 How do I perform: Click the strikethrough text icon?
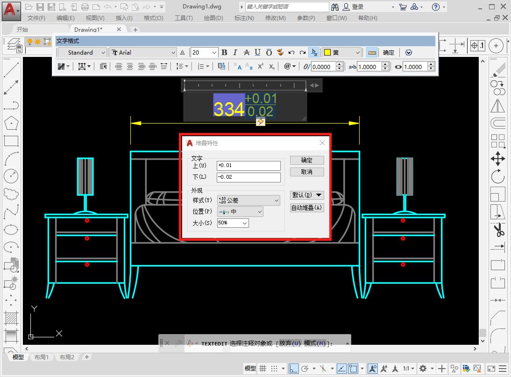tap(247, 53)
